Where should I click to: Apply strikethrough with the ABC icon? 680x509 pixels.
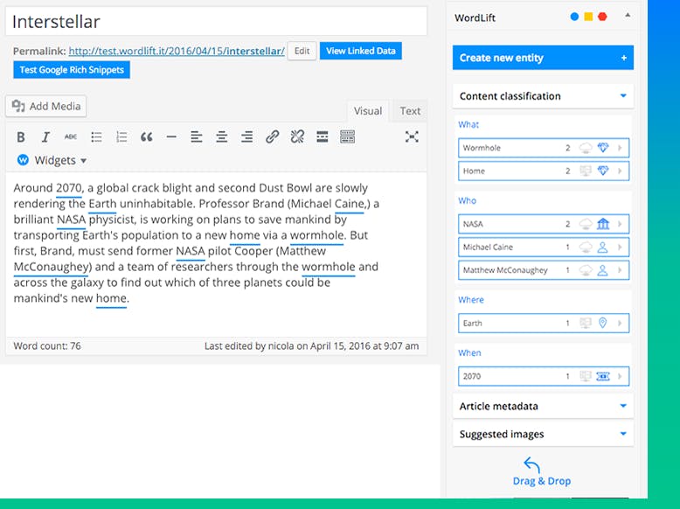pos(70,137)
